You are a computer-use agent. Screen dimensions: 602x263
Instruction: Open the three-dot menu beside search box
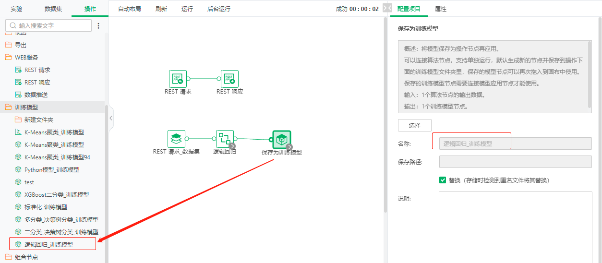coord(99,26)
